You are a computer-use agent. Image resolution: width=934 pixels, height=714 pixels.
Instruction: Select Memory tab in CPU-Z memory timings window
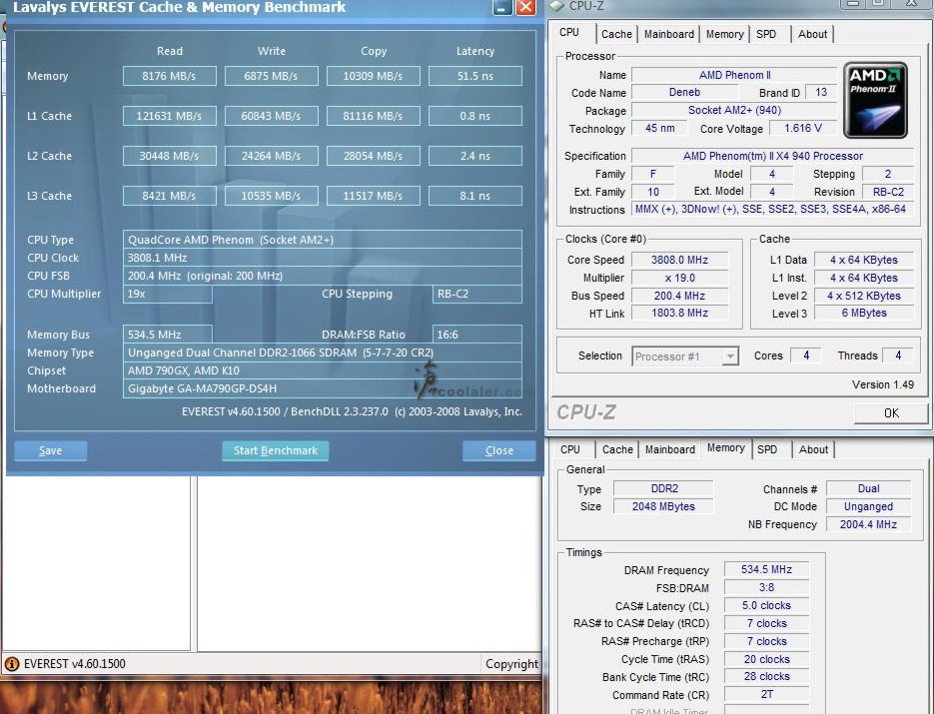[725, 447]
